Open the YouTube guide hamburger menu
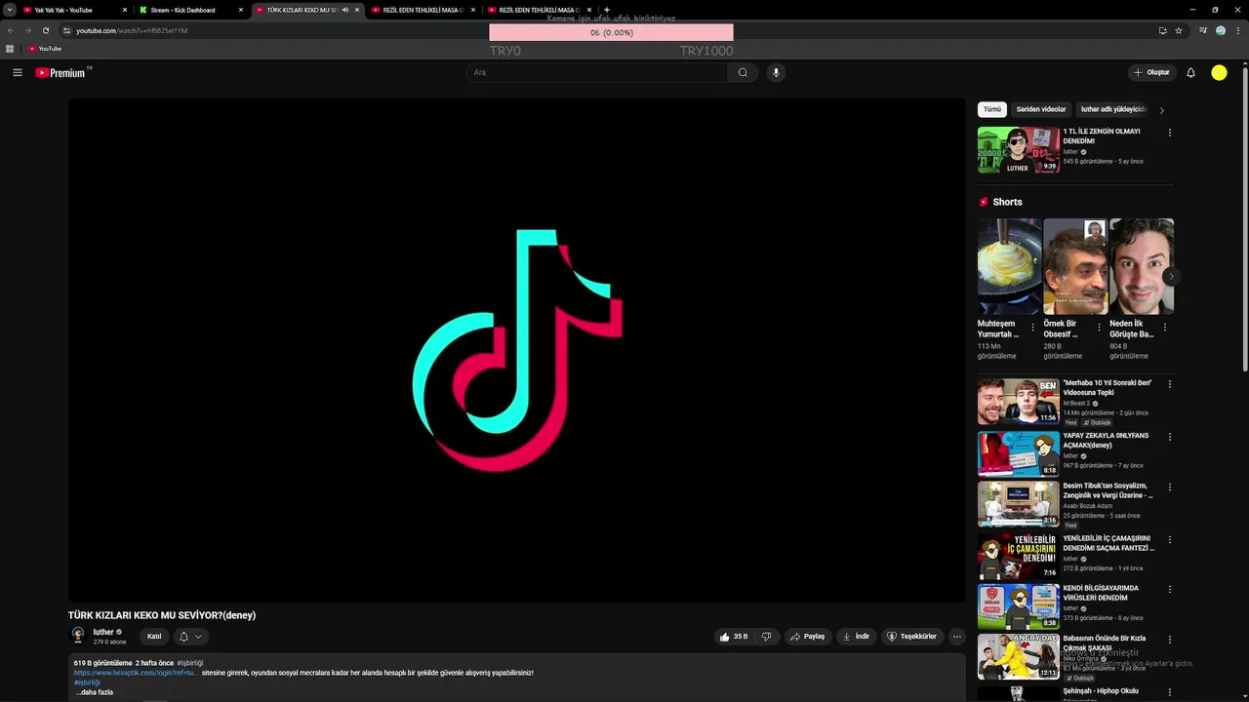1249x702 pixels. coord(18,72)
